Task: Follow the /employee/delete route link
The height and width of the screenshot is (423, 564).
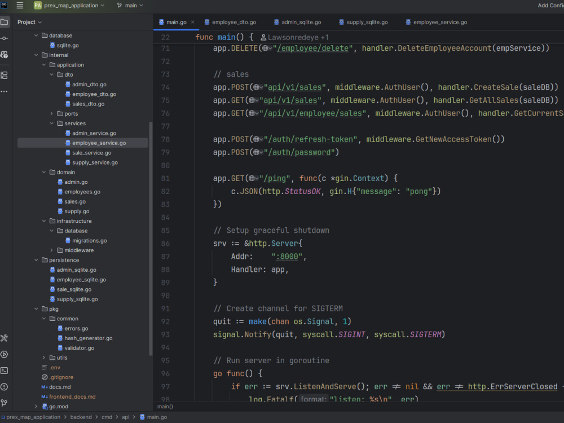Action: [x=312, y=48]
